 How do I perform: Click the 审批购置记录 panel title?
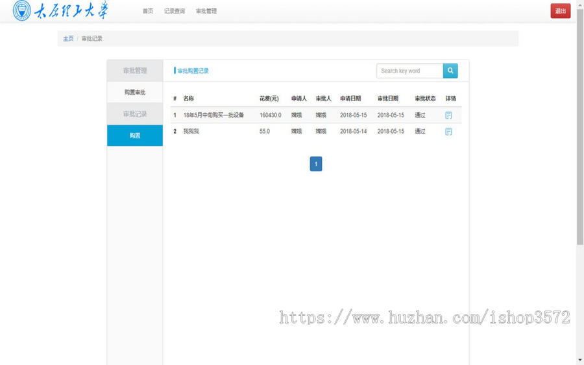(193, 71)
